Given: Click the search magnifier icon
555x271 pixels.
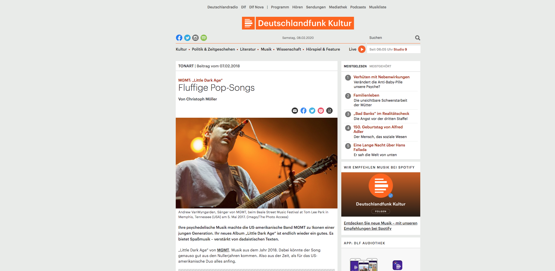Looking at the screenshot, I should pyautogui.click(x=417, y=38).
